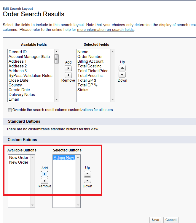Select second New Order in Available Buttons
Viewport: 196px width, 223px height.
coord(19,162)
